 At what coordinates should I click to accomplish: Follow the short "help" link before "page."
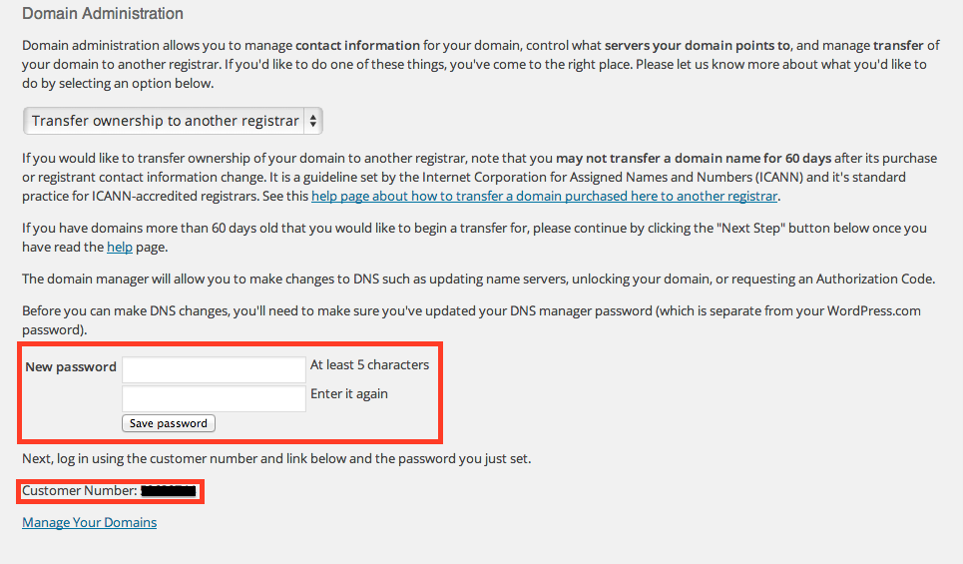point(119,247)
